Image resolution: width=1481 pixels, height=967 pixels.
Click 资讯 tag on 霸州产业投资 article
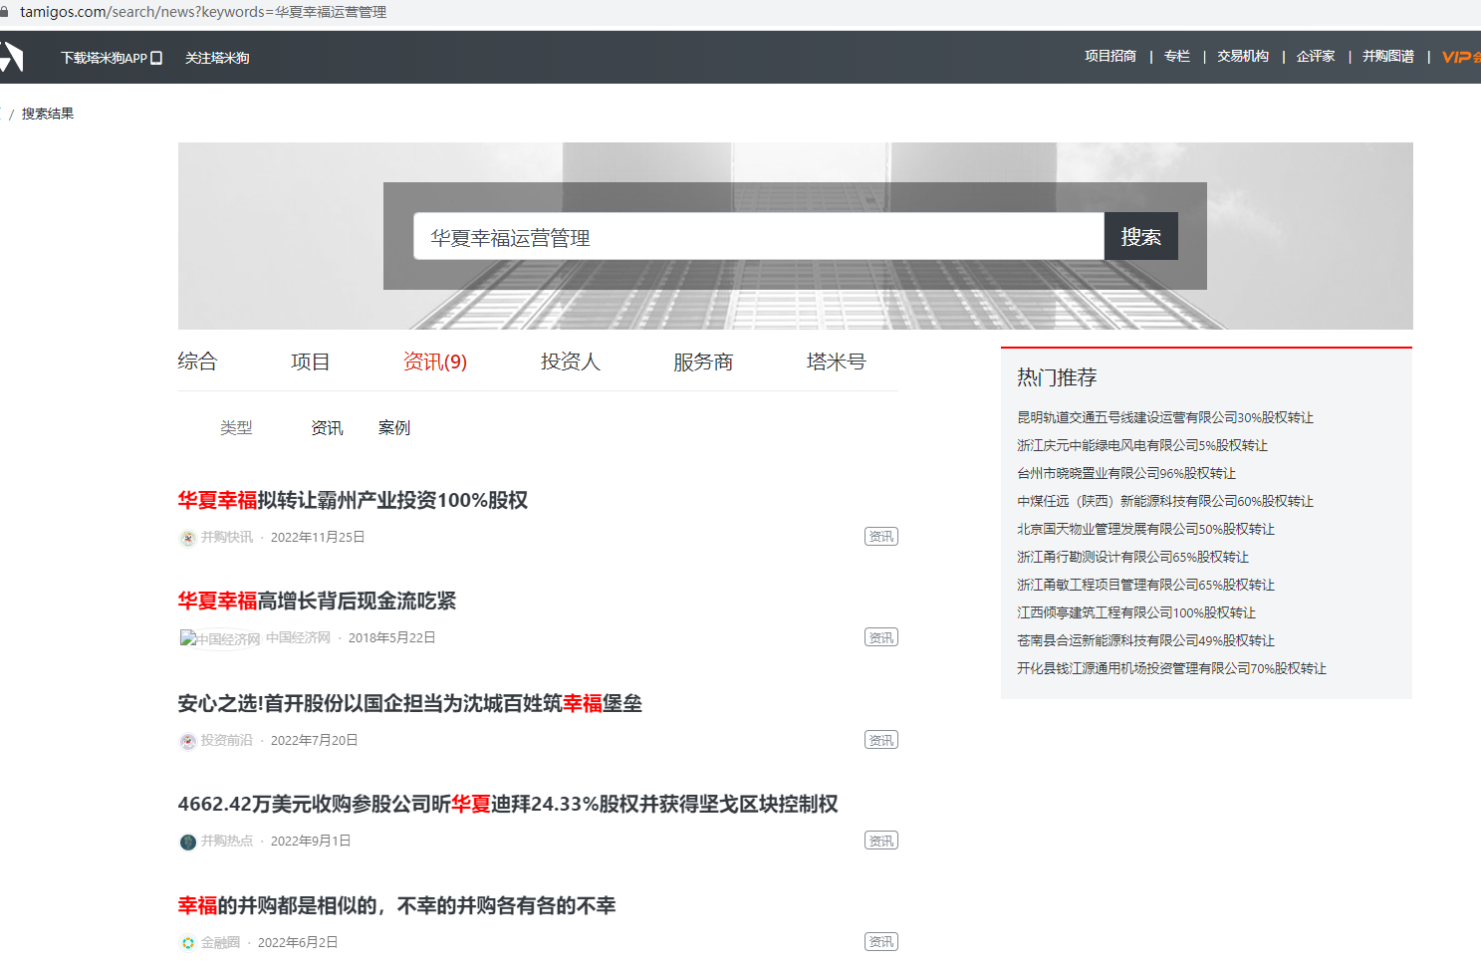click(x=881, y=537)
